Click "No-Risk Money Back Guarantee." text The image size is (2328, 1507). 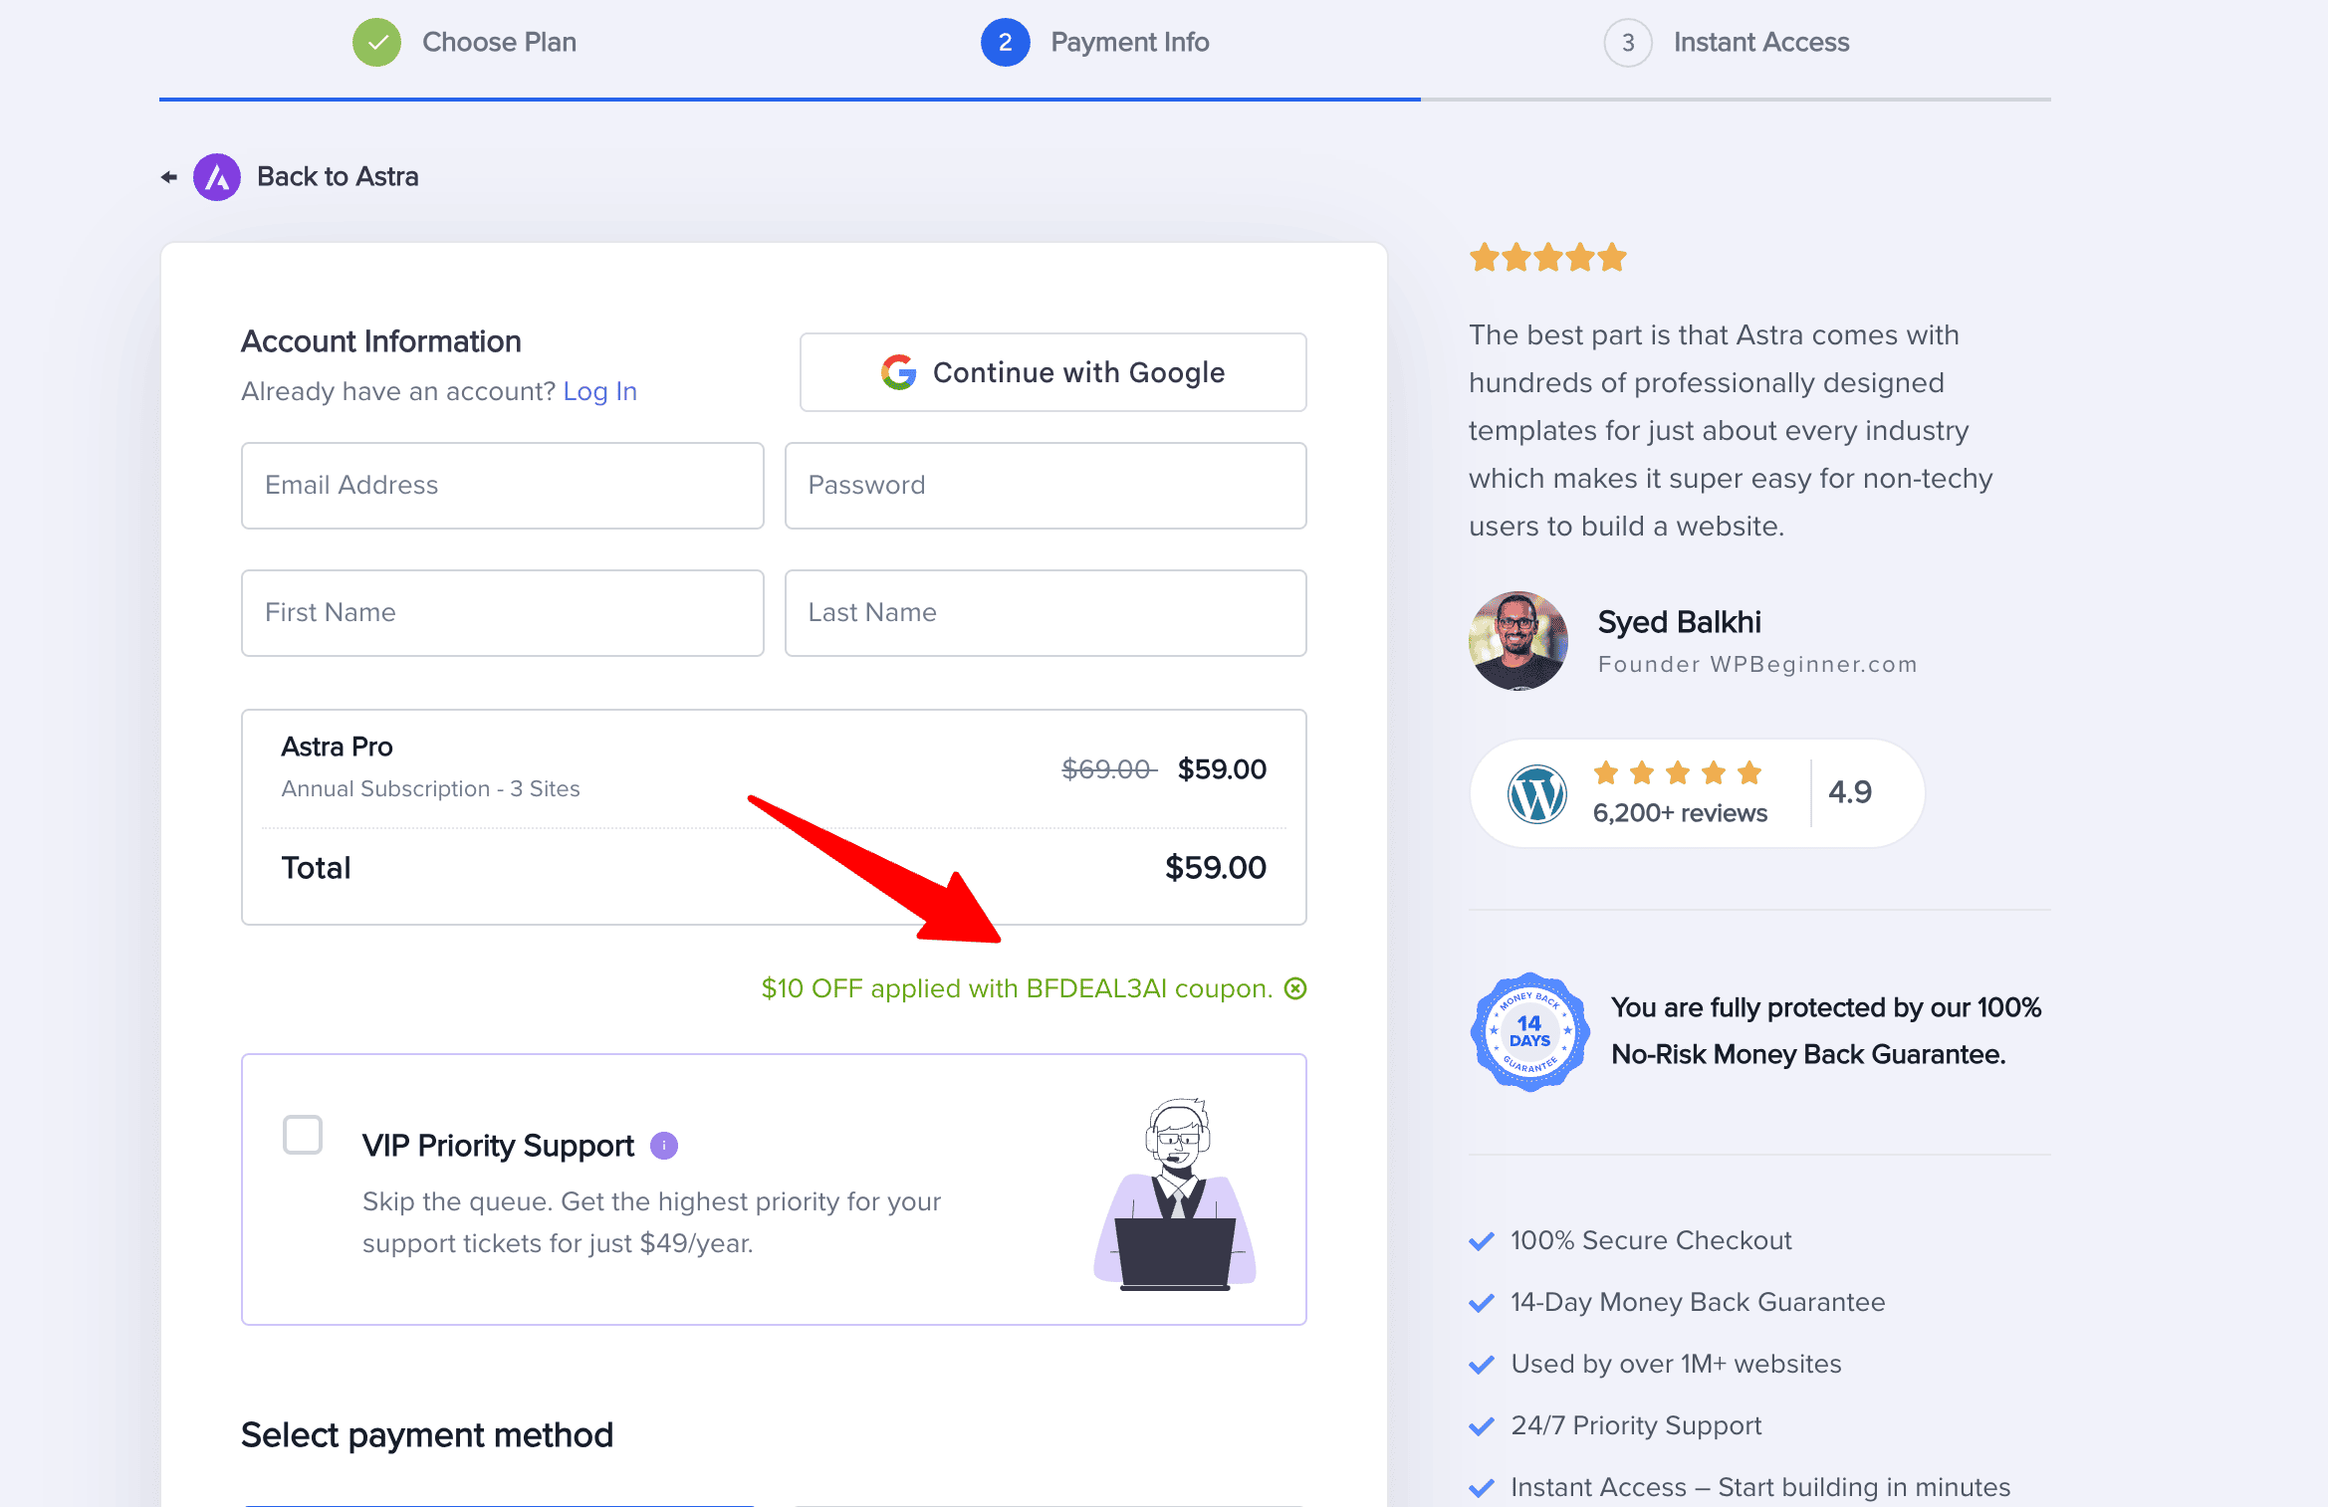(x=1808, y=1055)
